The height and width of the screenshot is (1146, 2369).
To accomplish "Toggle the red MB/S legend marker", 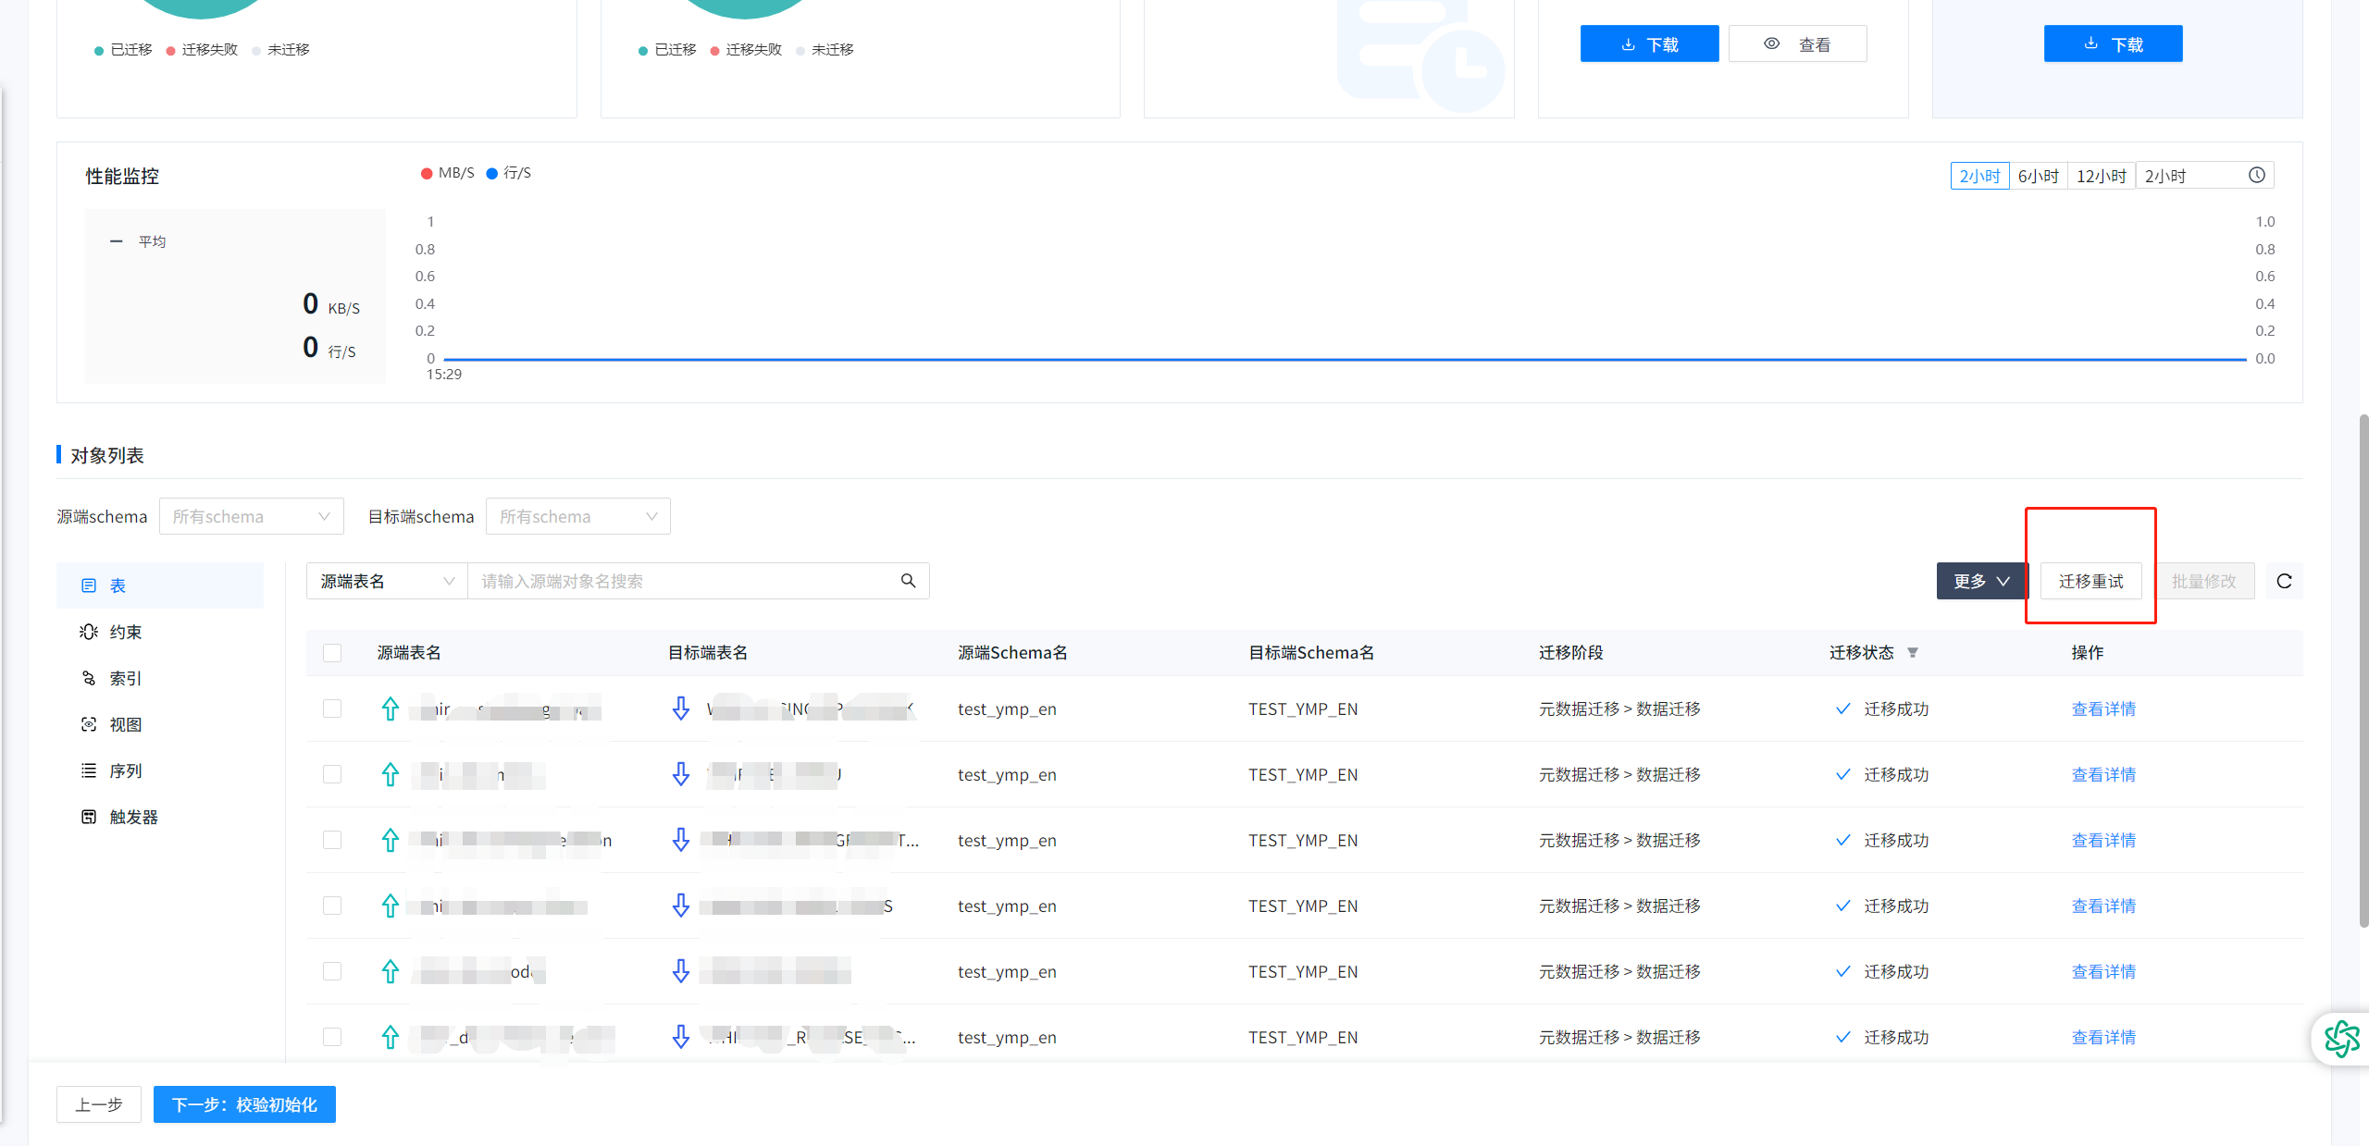I will [x=427, y=173].
